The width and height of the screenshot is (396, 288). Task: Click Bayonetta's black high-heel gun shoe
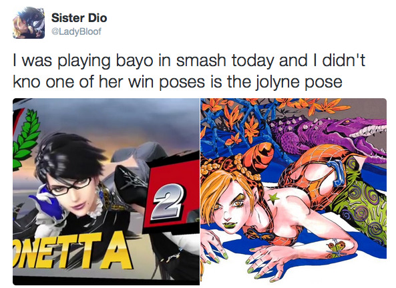click(x=131, y=184)
